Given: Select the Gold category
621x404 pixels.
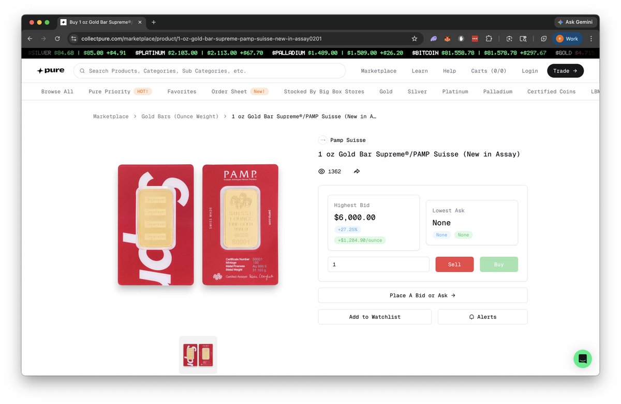Looking at the screenshot, I should pos(386,92).
